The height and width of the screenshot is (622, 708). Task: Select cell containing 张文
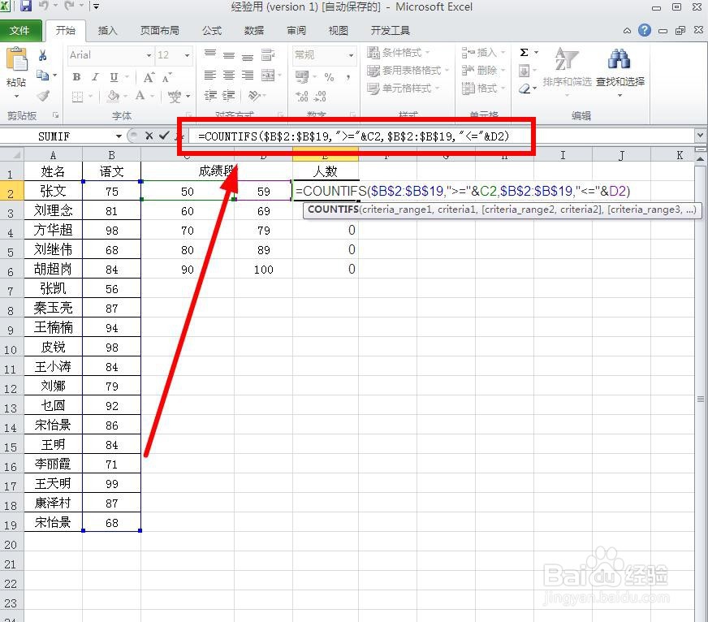(x=54, y=191)
